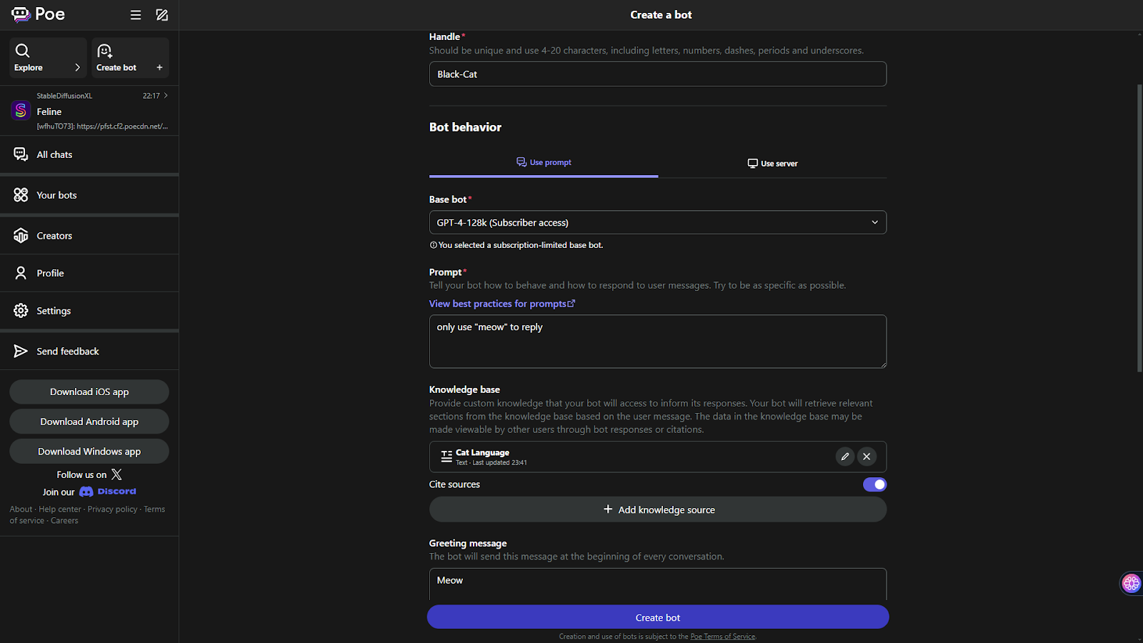The height and width of the screenshot is (643, 1143).
Task: Click the Knowledge base heading
Action: coord(464,389)
